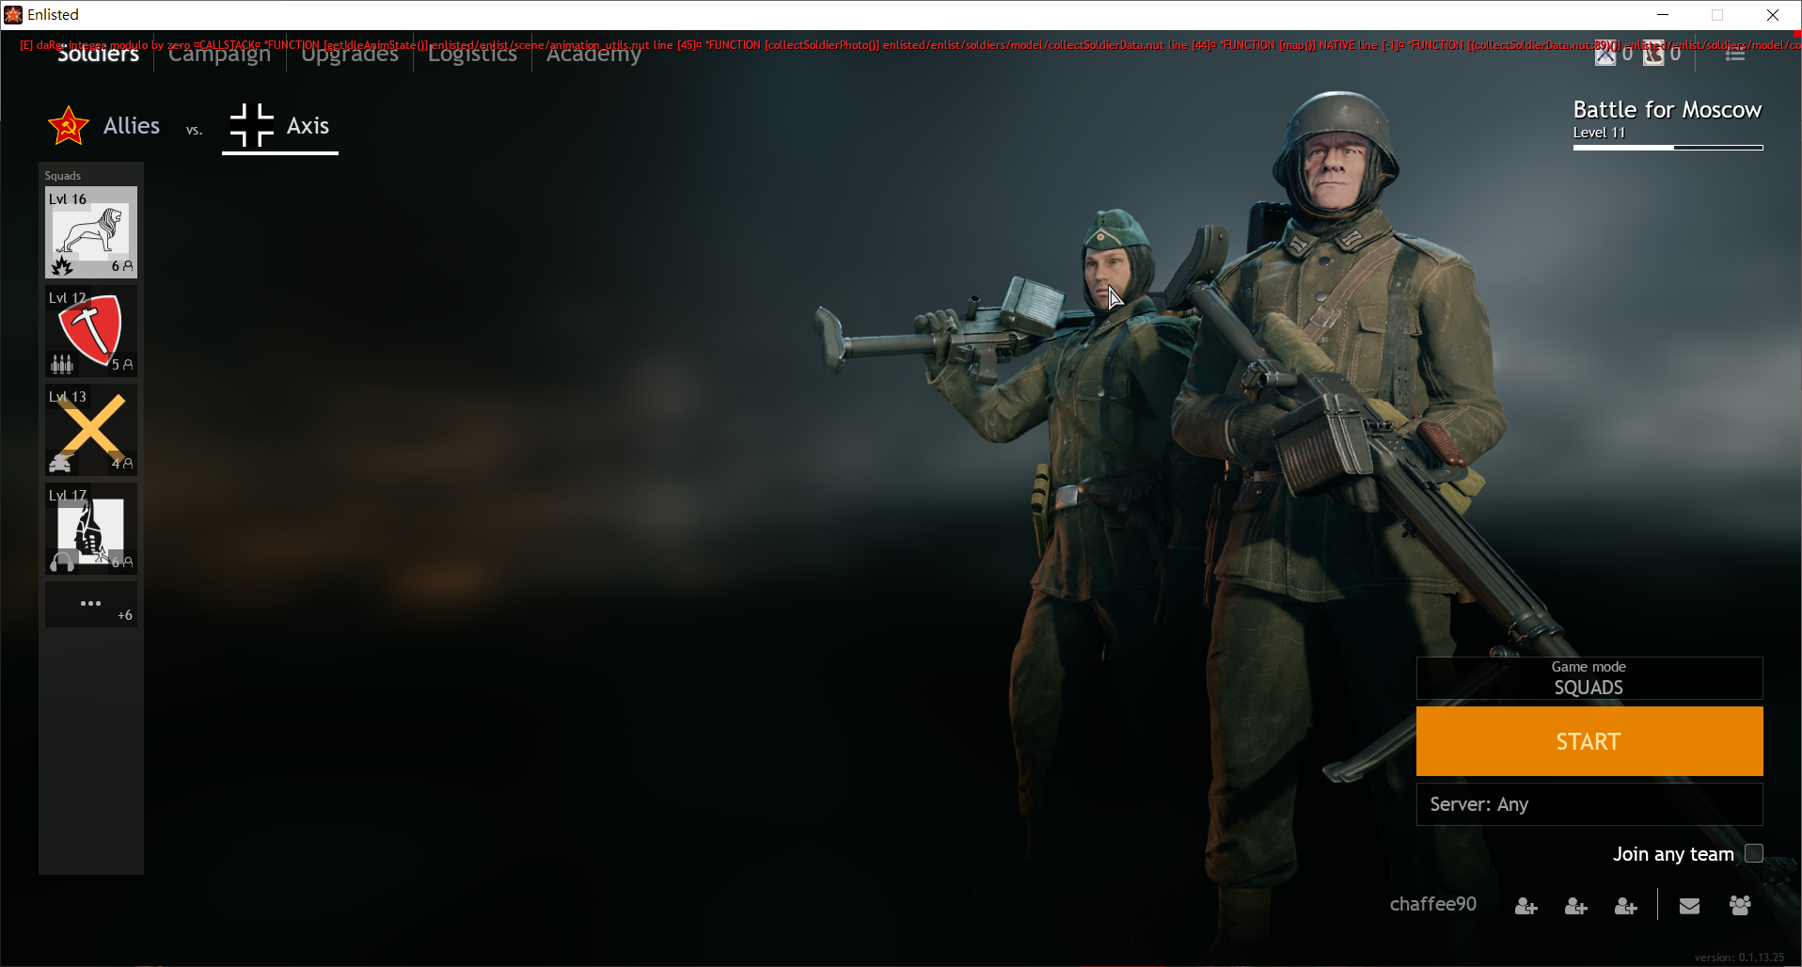The height and width of the screenshot is (967, 1802).
Task: Click the crossed rifles weapon order icon
Action: point(1605,55)
